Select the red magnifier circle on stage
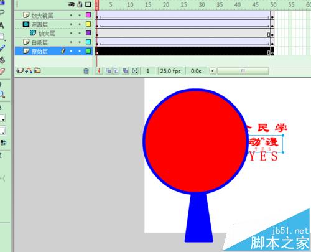This screenshot has height=252, width=311. point(195,141)
